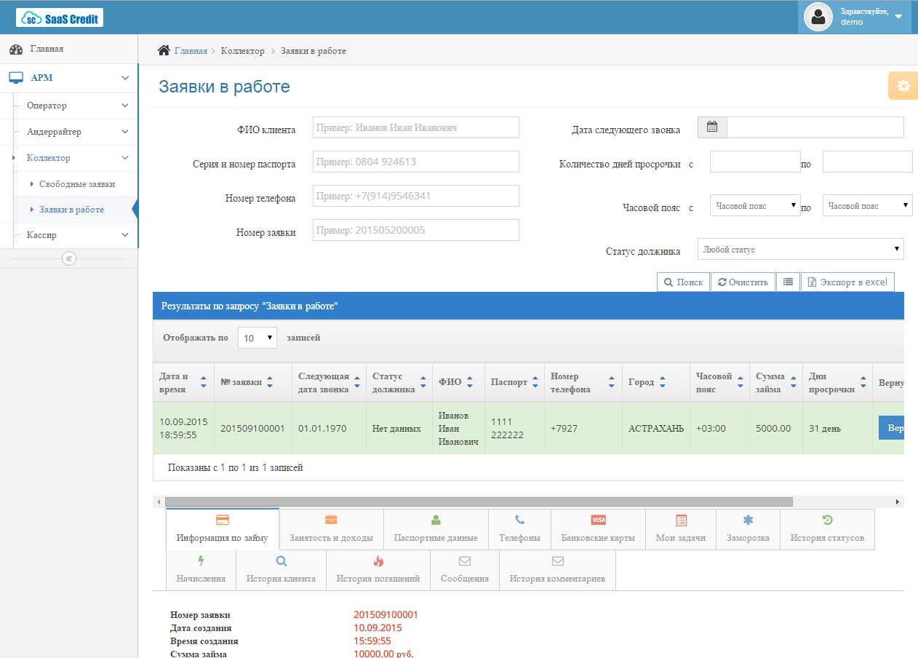Screen dimensions: 918x658
Task: Click the orange settings gear icon
Action: click(903, 86)
